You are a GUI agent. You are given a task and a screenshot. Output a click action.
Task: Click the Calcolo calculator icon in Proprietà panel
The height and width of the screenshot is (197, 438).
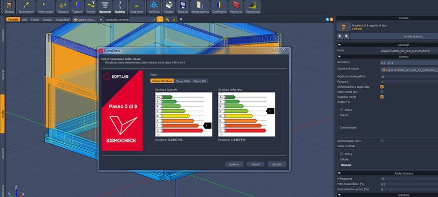(344, 27)
